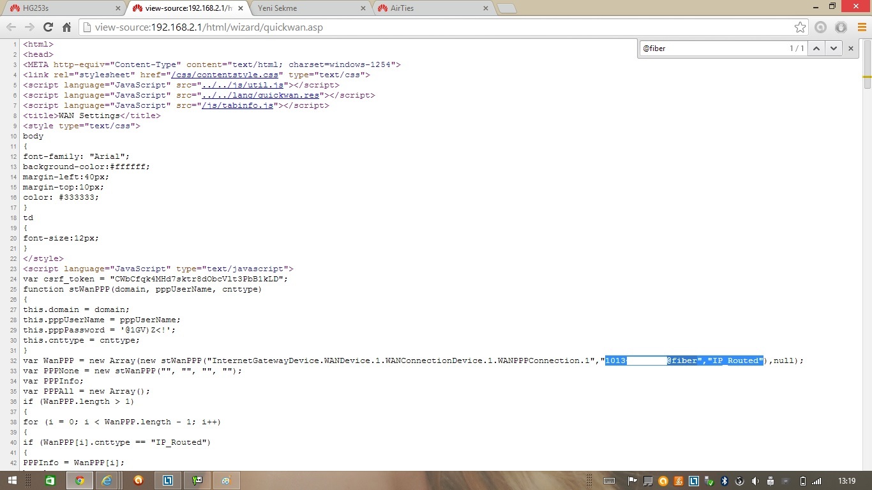872x490 pixels.
Task: Open the volume speaker tray icon
Action: [755, 481]
